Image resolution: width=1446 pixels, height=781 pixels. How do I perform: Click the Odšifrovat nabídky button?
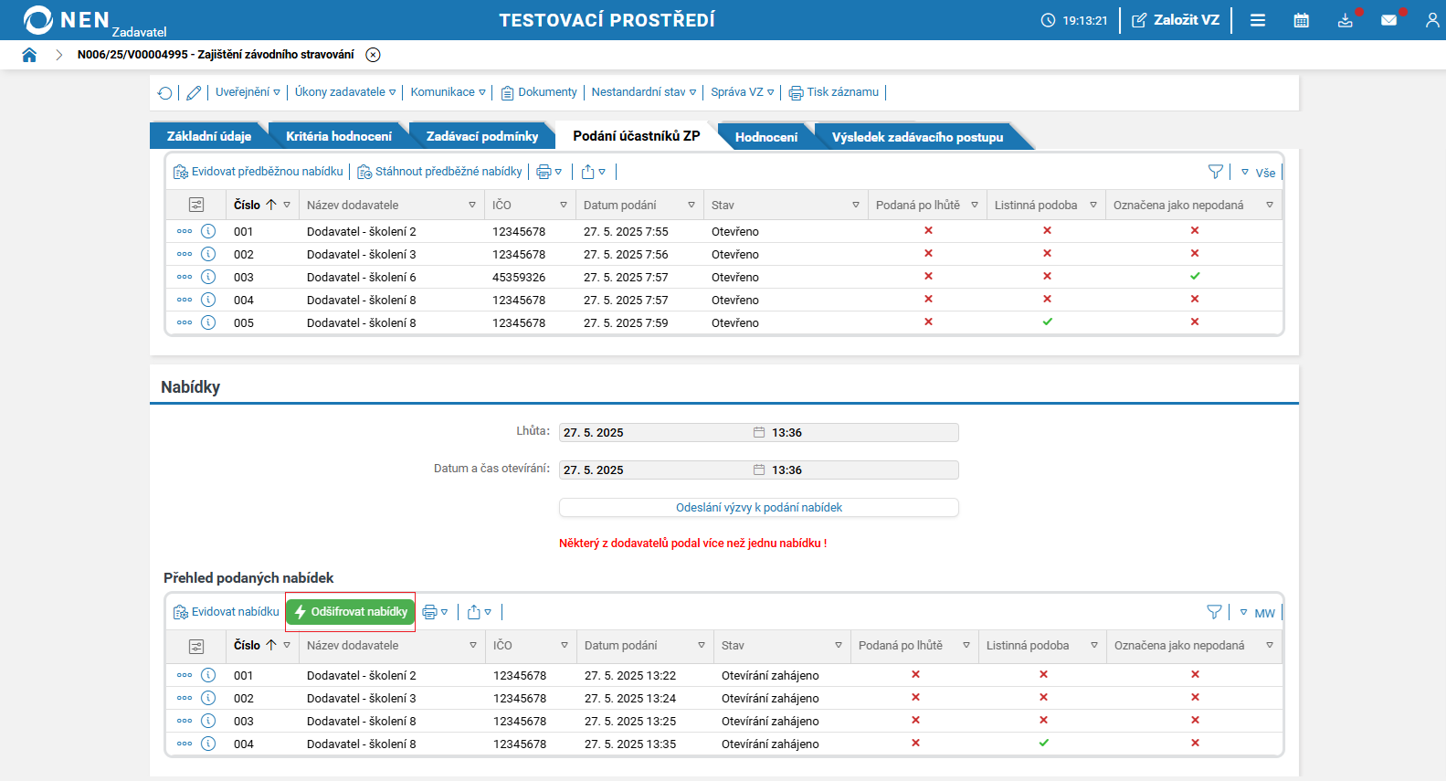pyautogui.click(x=351, y=612)
